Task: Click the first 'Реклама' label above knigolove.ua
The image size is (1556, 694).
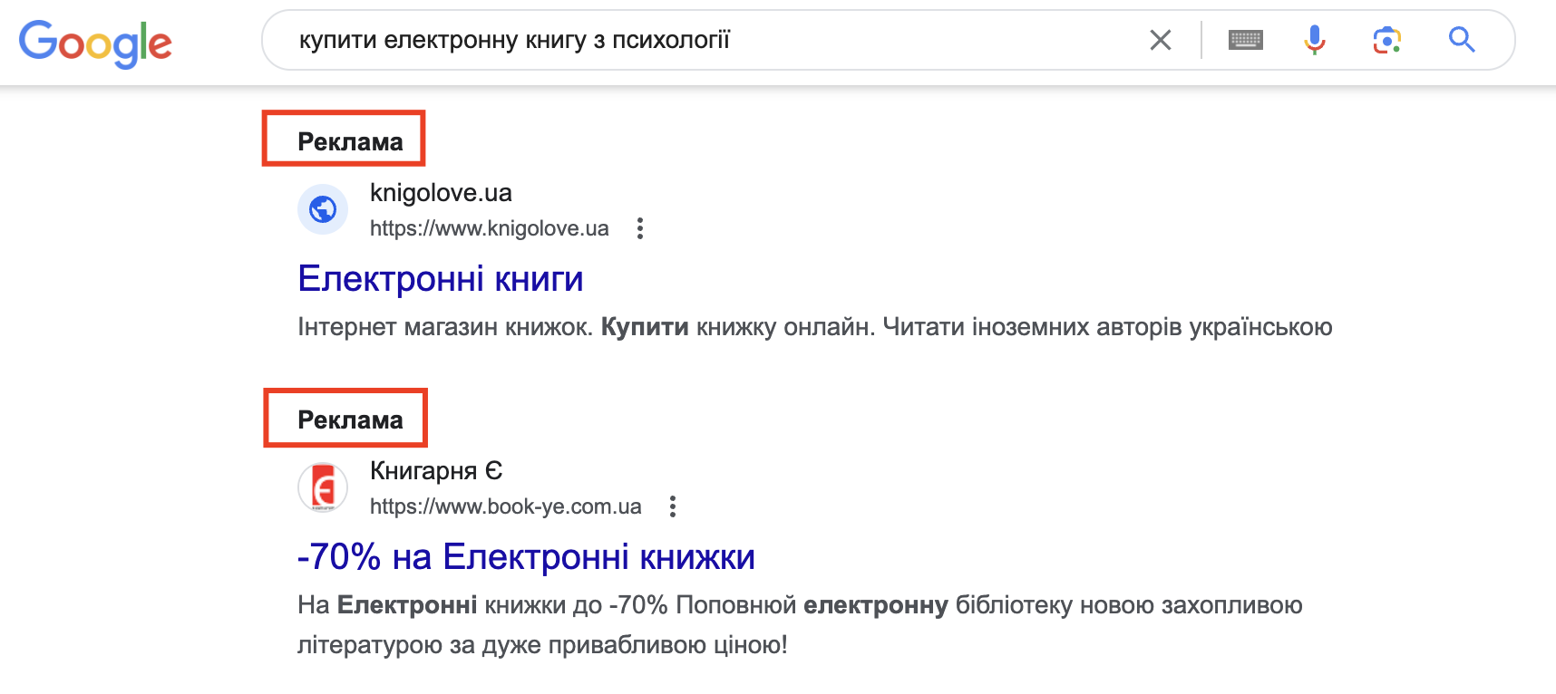Action: [x=350, y=142]
